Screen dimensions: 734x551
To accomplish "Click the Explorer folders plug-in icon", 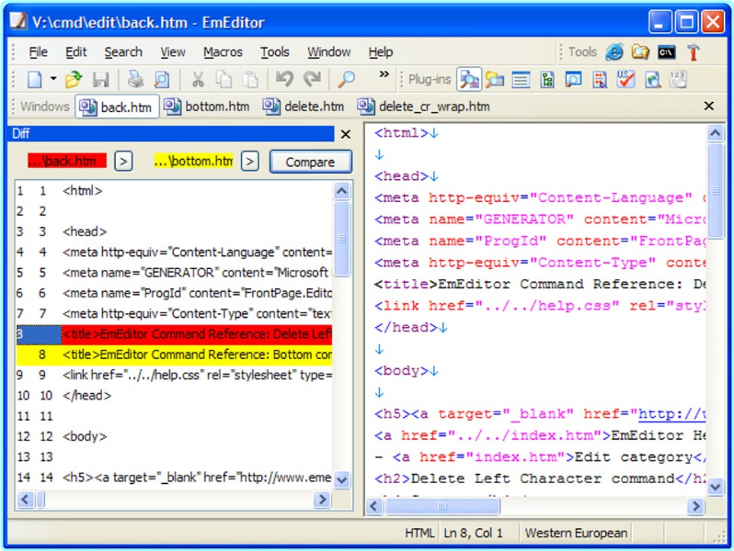I will pyautogui.click(x=495, y=80).
